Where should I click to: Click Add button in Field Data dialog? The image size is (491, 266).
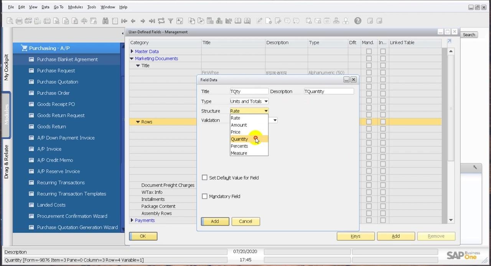coord(215,222)
